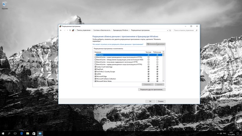This screenshot has width=242, height=136.
Task: Select 'mDNS' row text
Action: pos(99,74)
